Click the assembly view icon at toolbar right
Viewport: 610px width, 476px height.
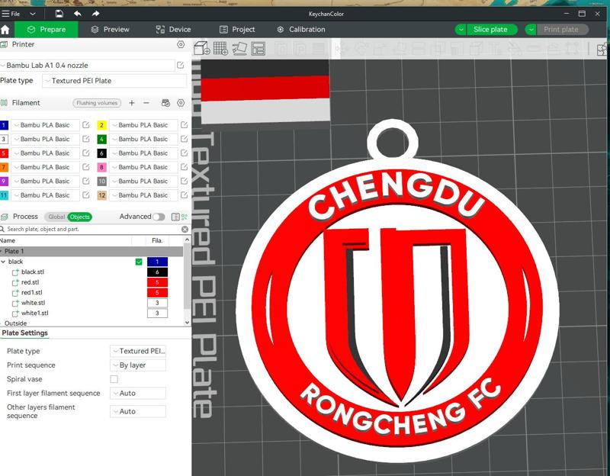[x=602, y=50]
